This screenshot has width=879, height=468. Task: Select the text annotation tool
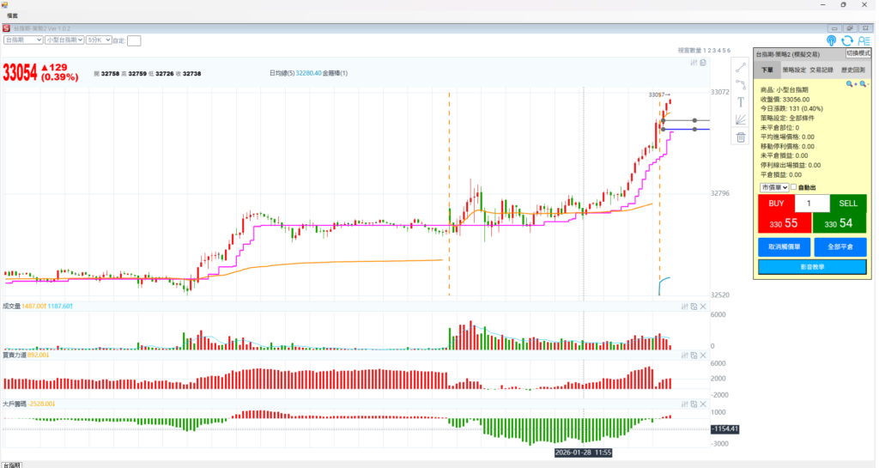pos(740,101)
